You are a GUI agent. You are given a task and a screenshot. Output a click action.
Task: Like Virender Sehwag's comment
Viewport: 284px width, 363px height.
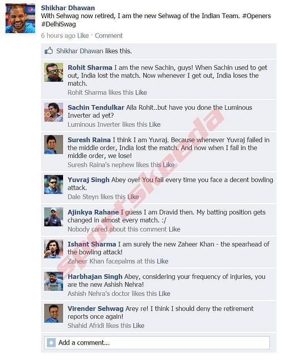click(x=139, y=325)
